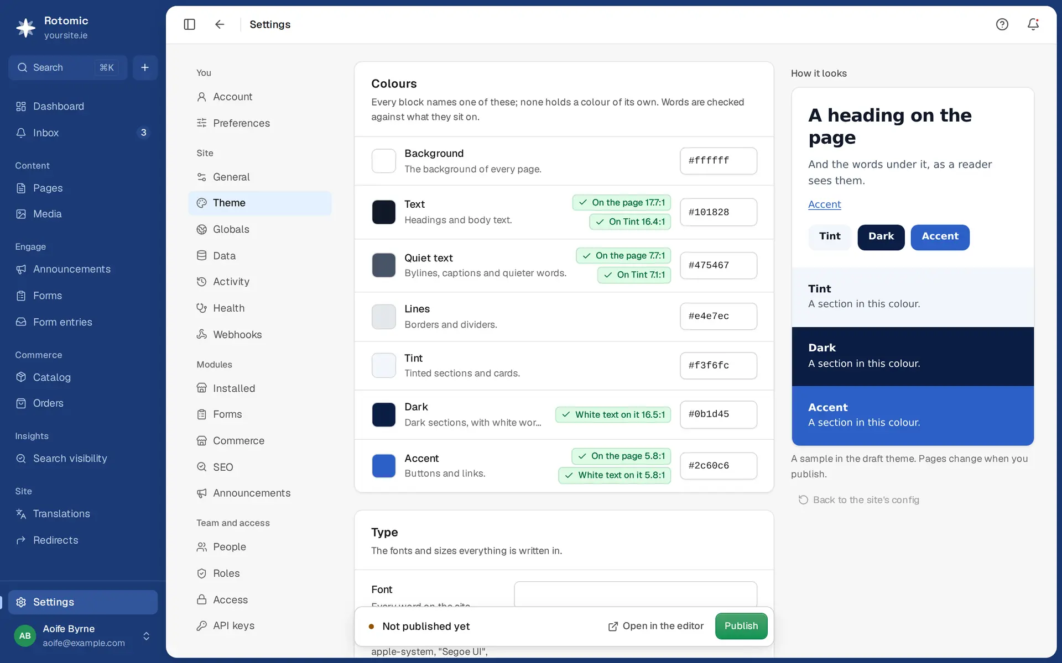1062x663 pixels.
Task: Click the plus button beside Search
Action: pos(145,67)
